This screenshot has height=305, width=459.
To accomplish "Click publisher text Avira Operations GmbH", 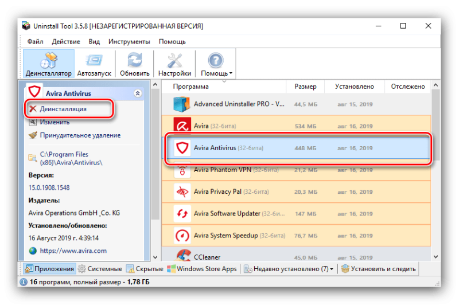I will click(x=74, y=213).
